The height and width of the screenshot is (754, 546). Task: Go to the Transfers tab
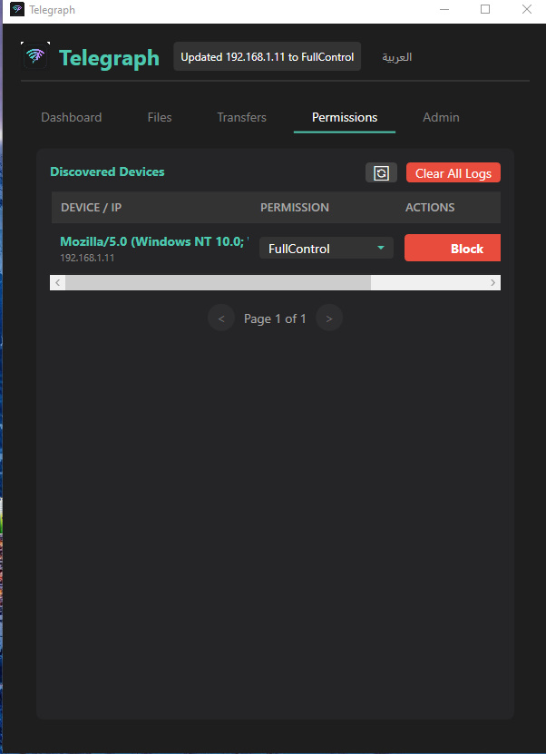[x=242, y=117]
